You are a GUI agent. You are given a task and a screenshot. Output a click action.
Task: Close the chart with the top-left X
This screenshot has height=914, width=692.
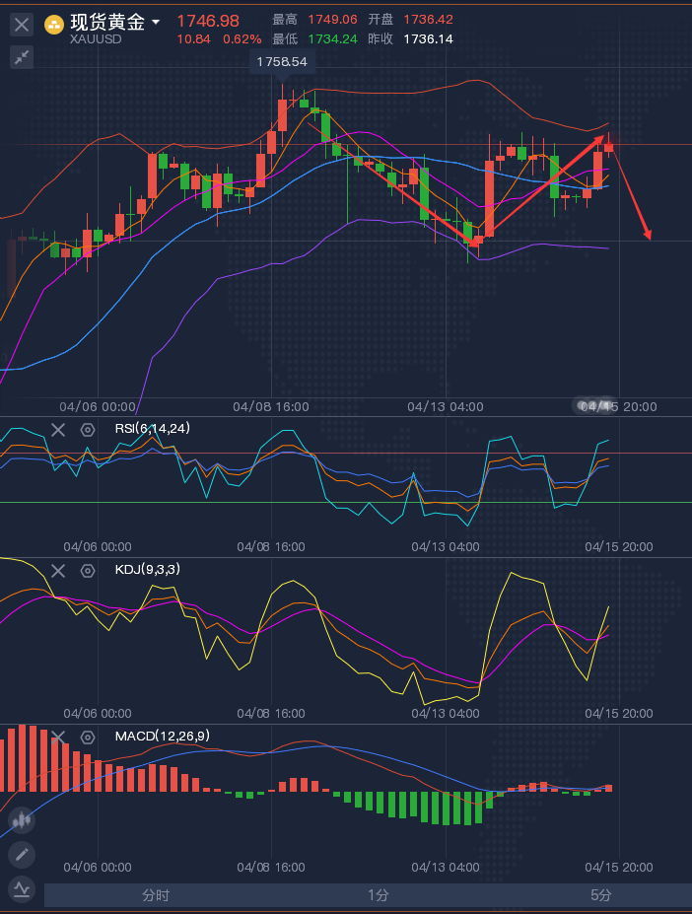tap(22, 25)
